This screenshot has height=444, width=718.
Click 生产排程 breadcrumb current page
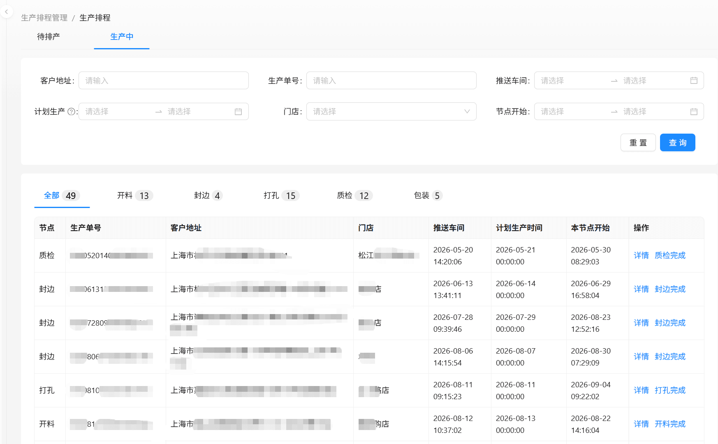pyautogui.click(x=95, y=18)
